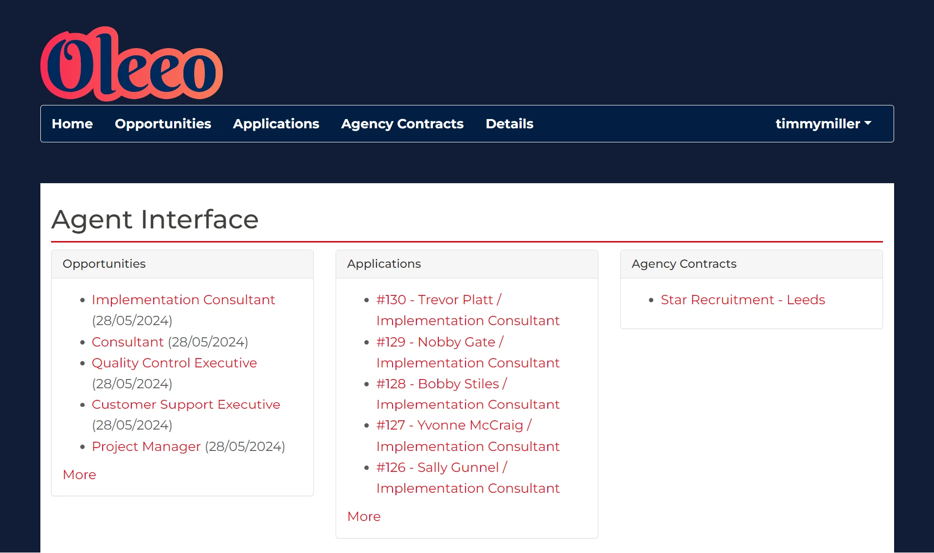Open Opportunities in the navigation bar
934x553 pixels.
[x=162, y=124]
